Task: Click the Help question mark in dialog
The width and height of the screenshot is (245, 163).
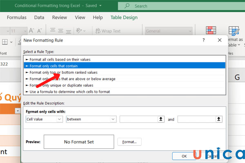Action: (203, 40)
